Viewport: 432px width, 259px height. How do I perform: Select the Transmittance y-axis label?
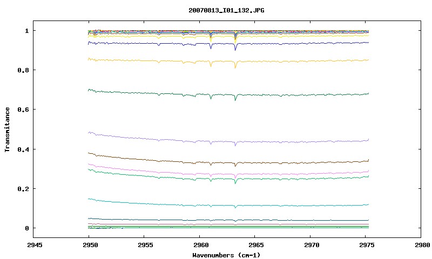click(x=7, y=129)
